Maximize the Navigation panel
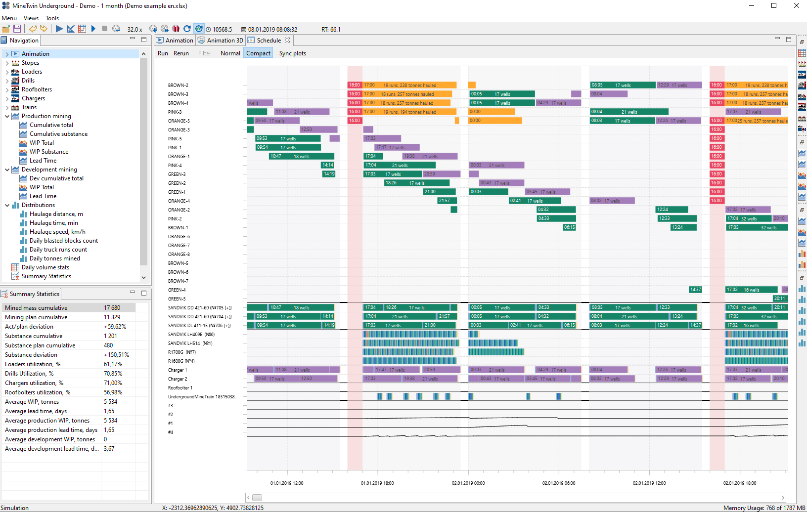 (144, 39)
